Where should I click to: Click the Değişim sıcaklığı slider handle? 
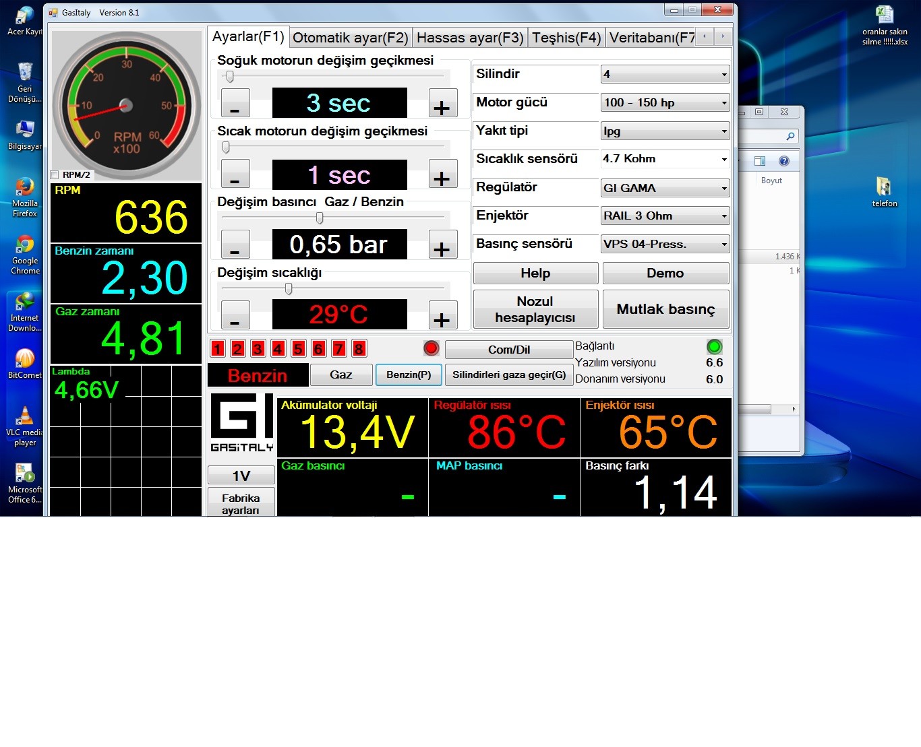click(289, 289)
